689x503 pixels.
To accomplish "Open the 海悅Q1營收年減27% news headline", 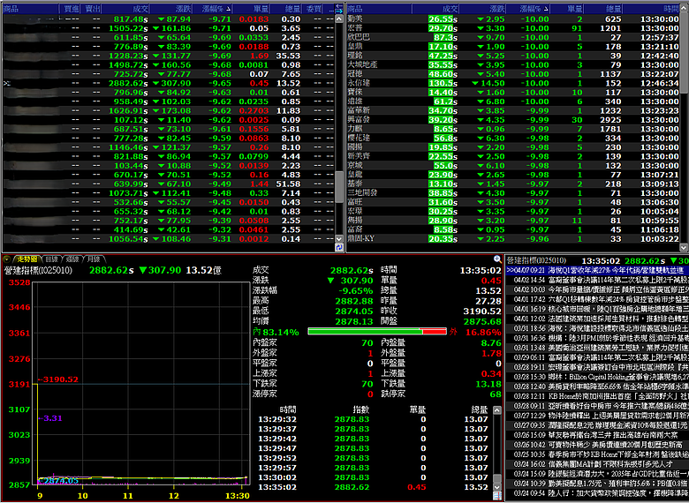I will pyautogui.click(x=597, y=270).
